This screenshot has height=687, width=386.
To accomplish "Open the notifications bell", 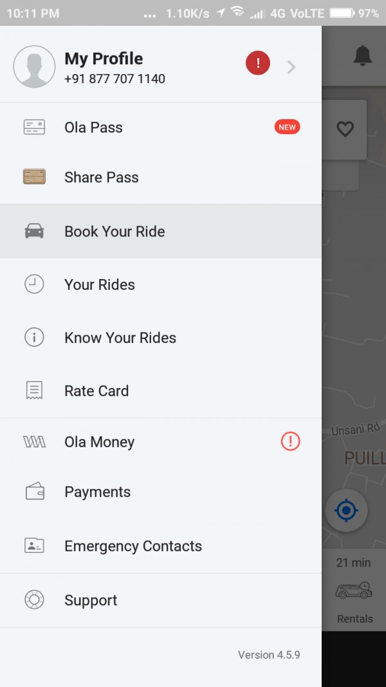I will tap(363, 57).
